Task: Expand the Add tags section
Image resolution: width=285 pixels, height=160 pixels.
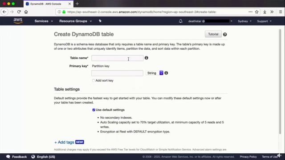Action: [64, 142]
